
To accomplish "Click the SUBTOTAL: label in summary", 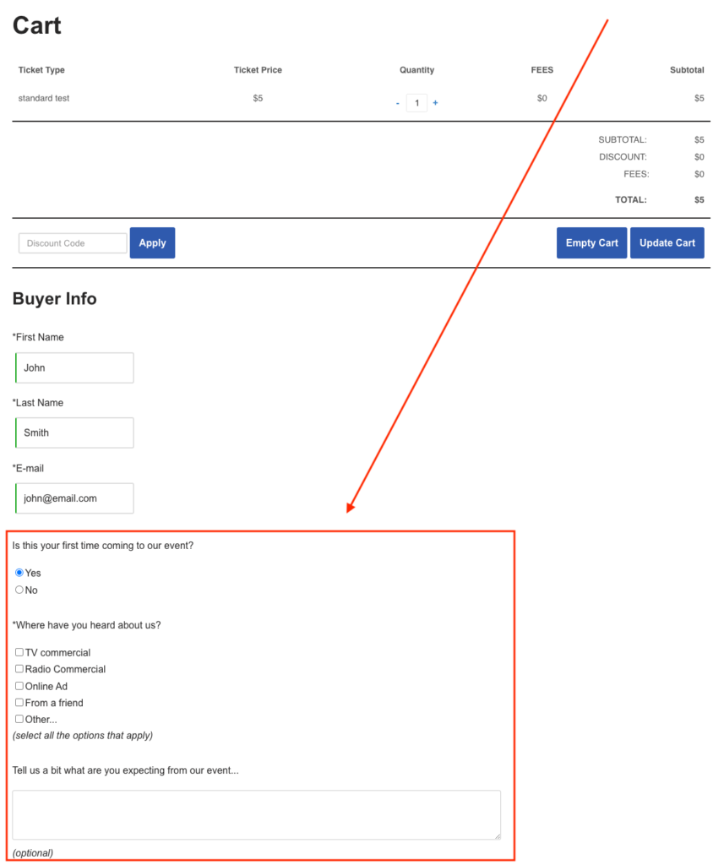I will click(x=623, y=140).
